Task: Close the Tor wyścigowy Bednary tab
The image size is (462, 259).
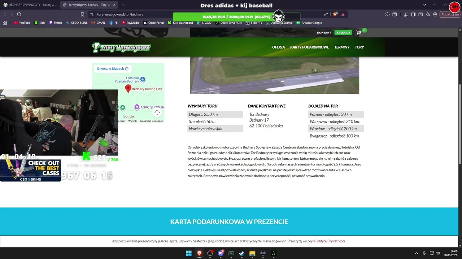Action: coord(114,5)
